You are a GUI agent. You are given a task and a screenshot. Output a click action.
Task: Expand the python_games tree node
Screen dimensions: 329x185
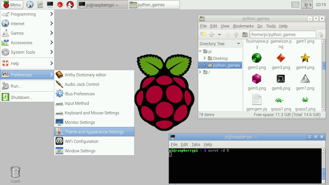coord(205,65)
